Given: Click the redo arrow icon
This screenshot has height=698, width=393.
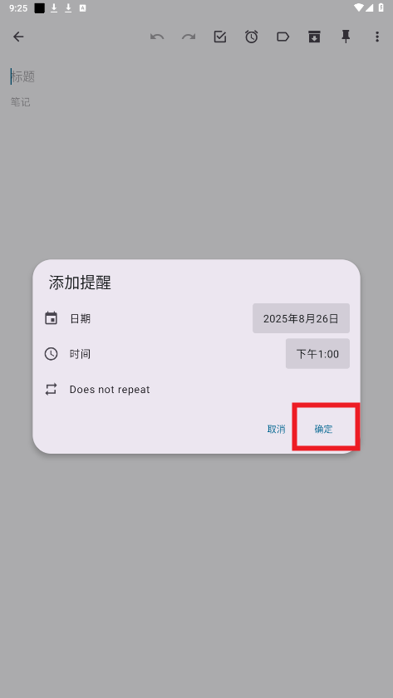Looking at the screenshot, I should pyautogui.click(x=189, y=37).
